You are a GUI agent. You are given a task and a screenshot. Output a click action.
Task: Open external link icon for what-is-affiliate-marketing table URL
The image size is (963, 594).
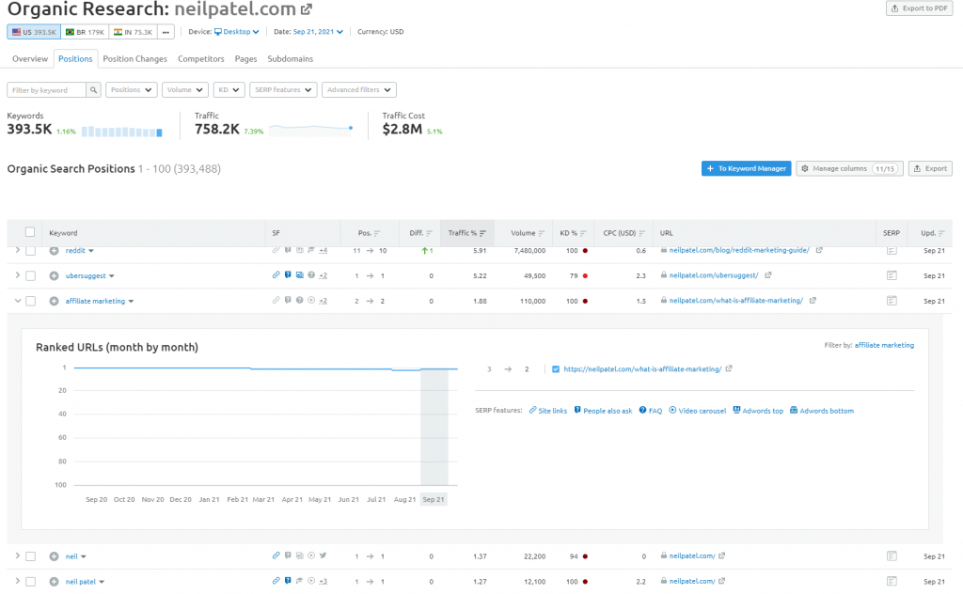(x=813, y=301)
